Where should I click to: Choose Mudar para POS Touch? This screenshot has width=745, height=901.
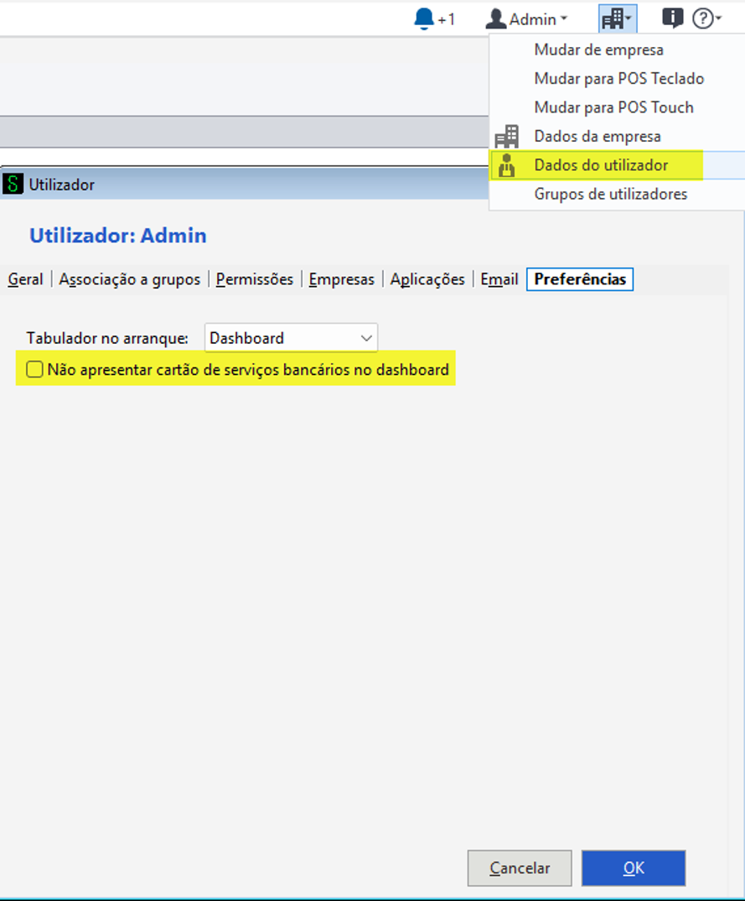click(613, 107)
